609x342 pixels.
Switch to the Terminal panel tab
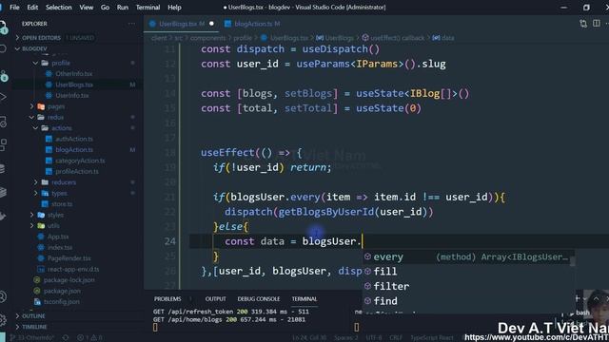pos(304,299)
